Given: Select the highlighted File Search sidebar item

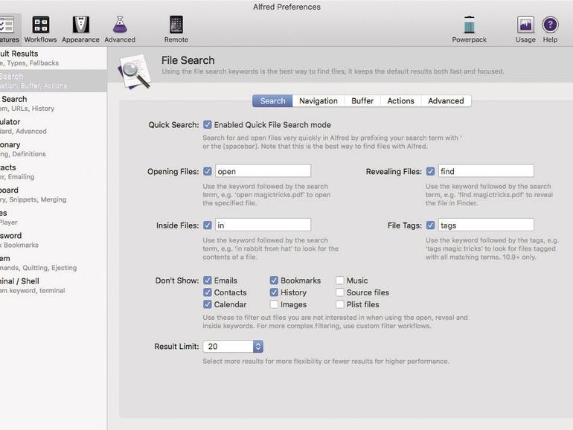Looking at the screenshot, I should [54, 81].
